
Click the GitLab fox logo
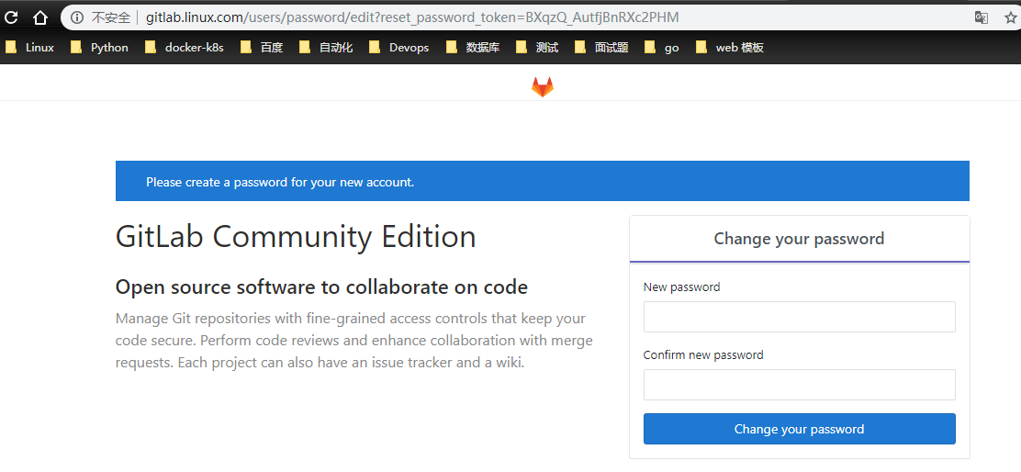[543, 87]
